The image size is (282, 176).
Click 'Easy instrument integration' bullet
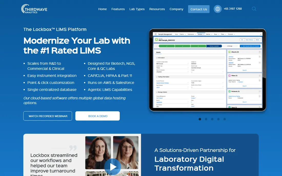coord(52,75)
